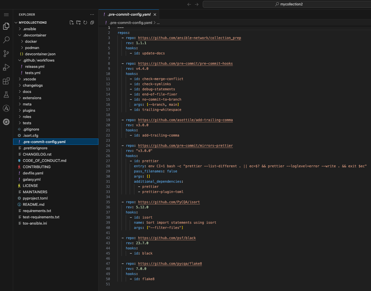
Task: Open the Views and More Actions menu
Action: pos(92,14)
